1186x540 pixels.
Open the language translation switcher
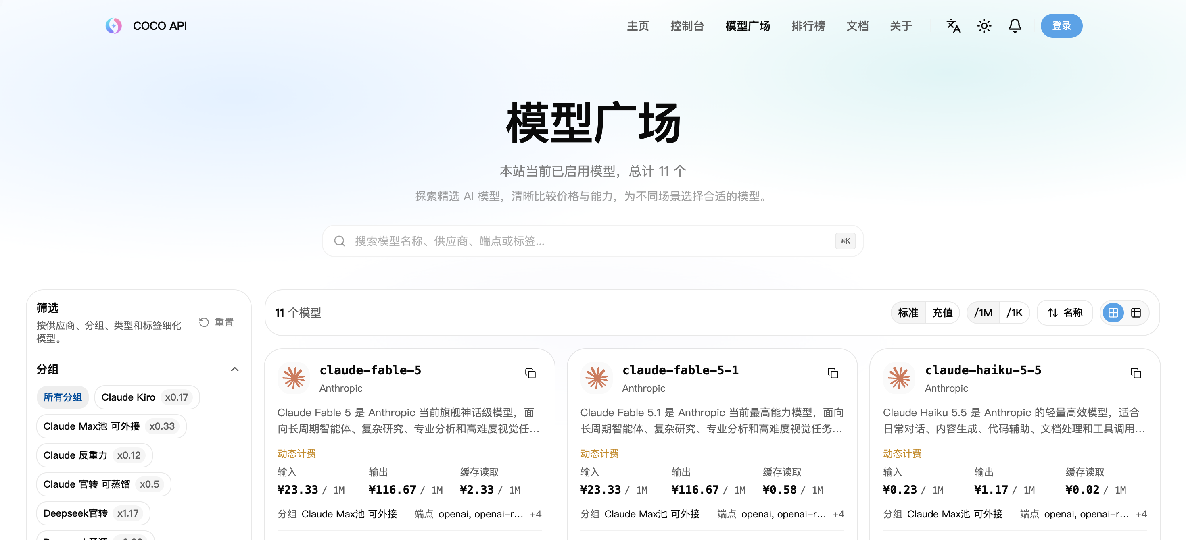(x=953, y=26)
